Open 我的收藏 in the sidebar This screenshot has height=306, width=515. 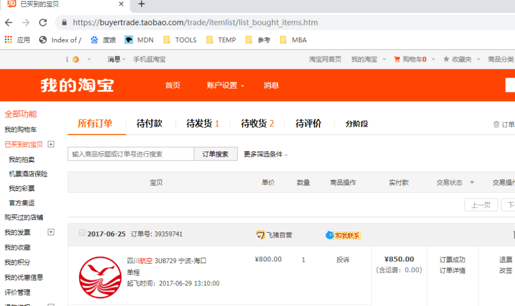pos(17,247)
